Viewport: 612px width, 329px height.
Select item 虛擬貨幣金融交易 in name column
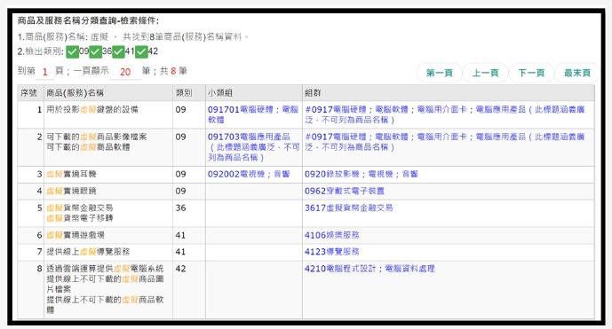(80, 208)
